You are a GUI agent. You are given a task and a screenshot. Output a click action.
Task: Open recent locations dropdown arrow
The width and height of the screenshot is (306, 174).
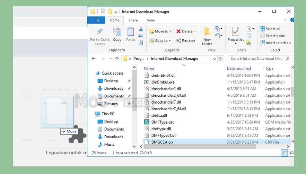coord(110,59)
